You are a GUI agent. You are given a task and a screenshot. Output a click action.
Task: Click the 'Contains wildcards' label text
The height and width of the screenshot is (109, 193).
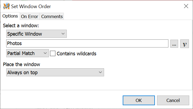click(x=76, y=53)
